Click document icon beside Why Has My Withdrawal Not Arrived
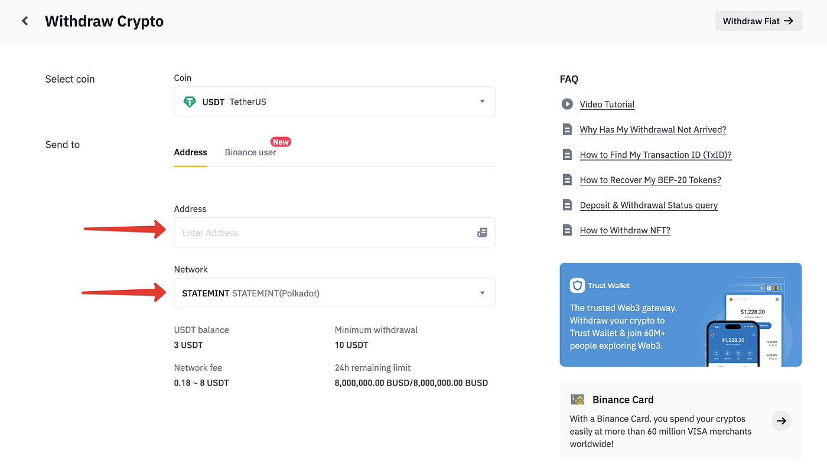This screenshot has width=827, height=470. [567, 129]
